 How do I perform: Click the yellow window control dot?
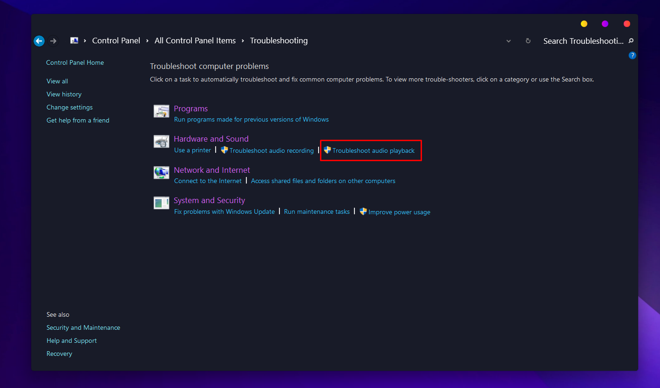pos(584,24)
